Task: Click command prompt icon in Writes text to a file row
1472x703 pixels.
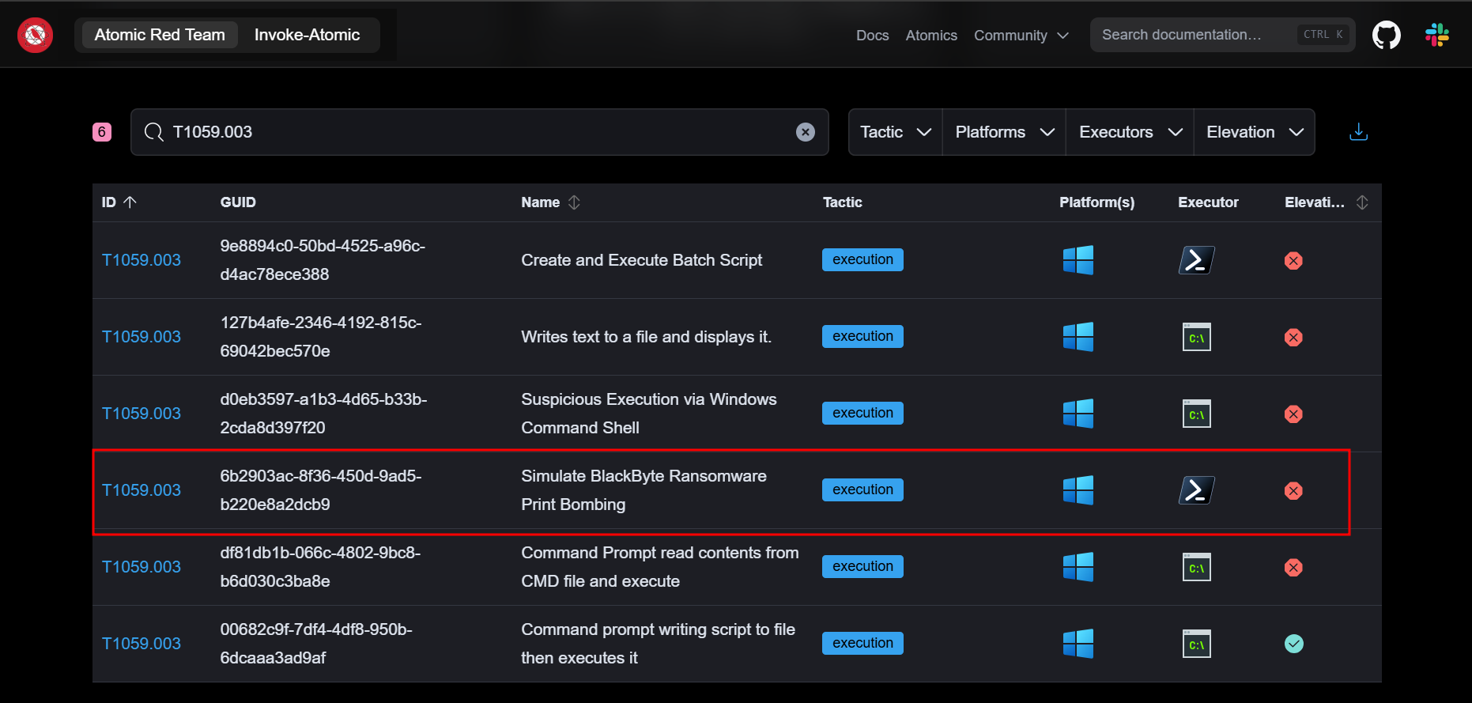Action: tap(1196, 337)
